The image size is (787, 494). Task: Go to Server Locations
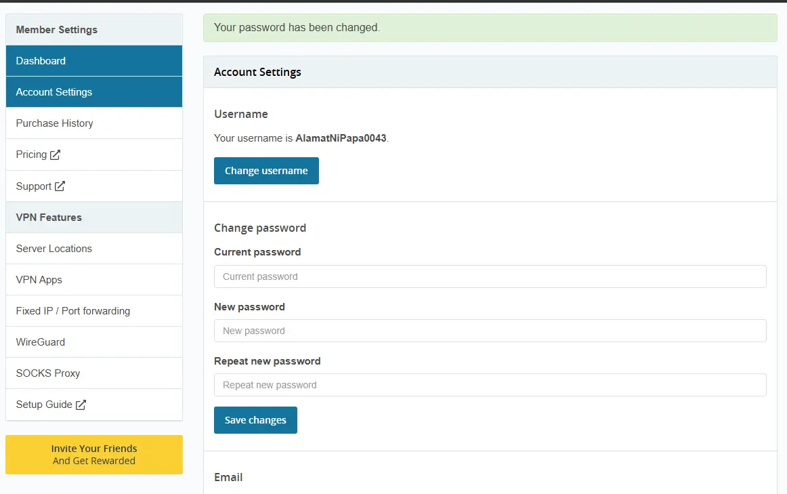point(94,249)
